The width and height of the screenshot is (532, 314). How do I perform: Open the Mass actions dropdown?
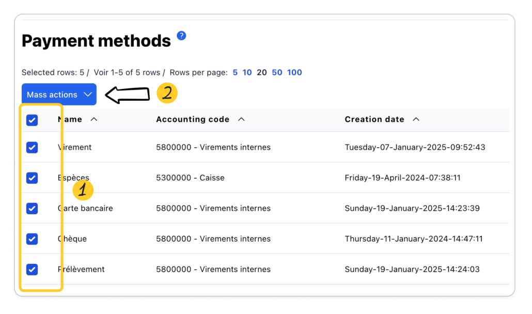[59, 95]
